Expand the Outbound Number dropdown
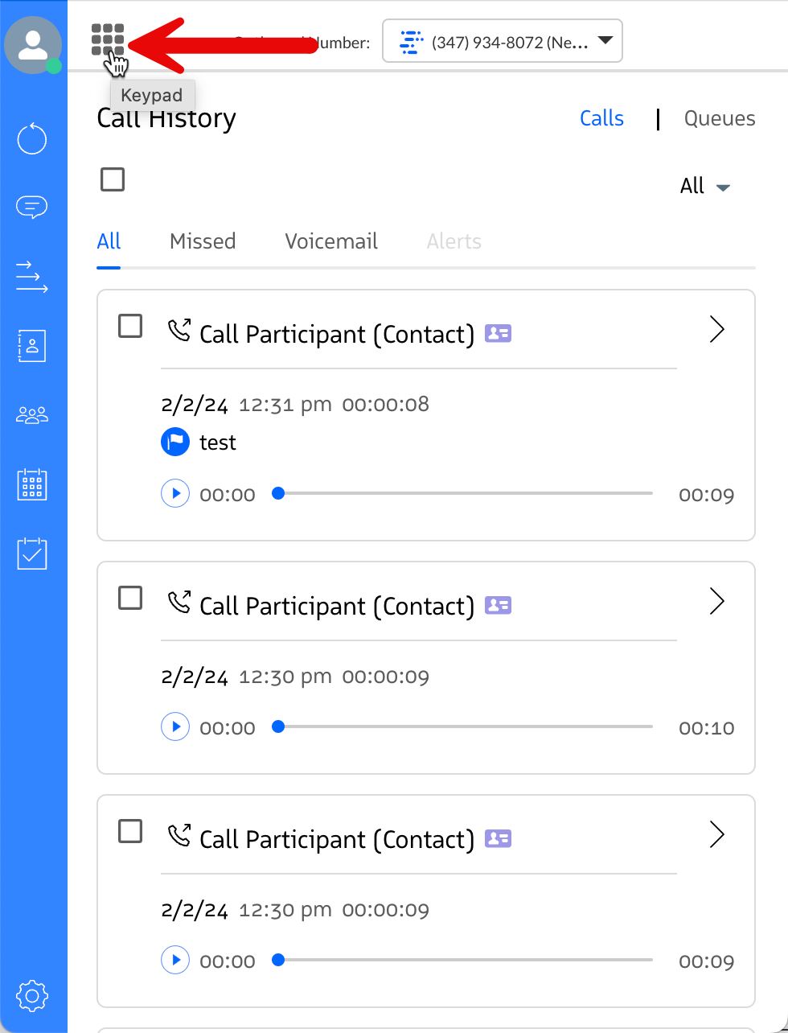 [x=502, y=41]
